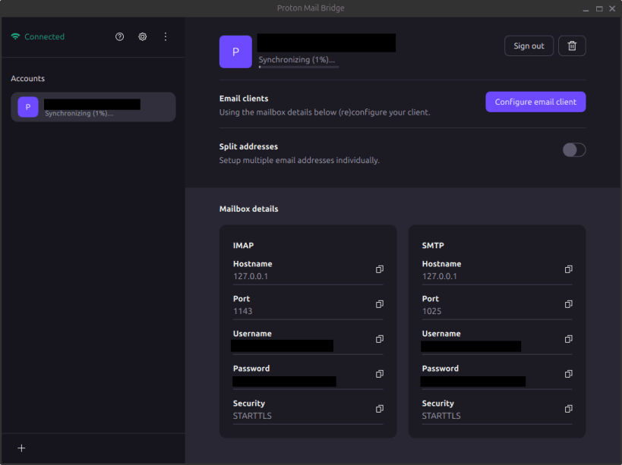This screenshot has width=622, height=465.
Task: Copy the SMTP port 1025
Action: [x=568, y=304]
